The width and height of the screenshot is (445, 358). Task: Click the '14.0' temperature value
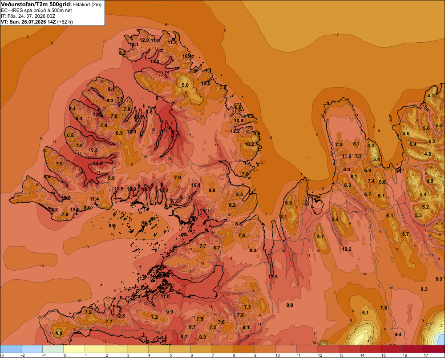pyautogui.click(x=98, y=163)
